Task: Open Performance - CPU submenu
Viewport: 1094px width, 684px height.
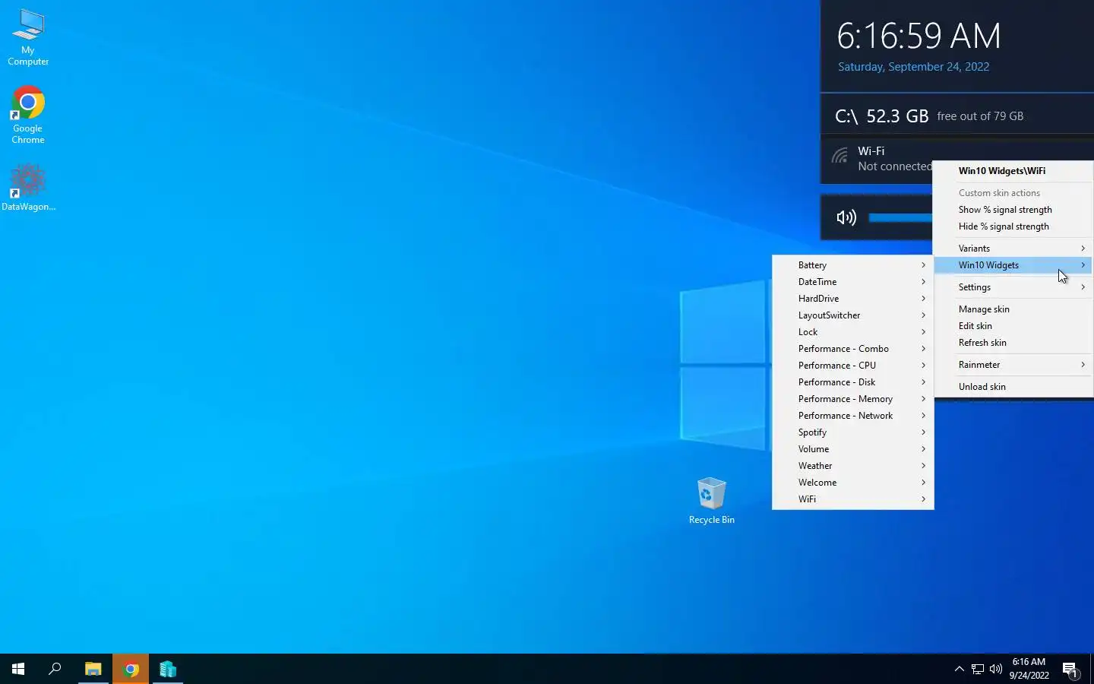Action: [x=852, y=366]
